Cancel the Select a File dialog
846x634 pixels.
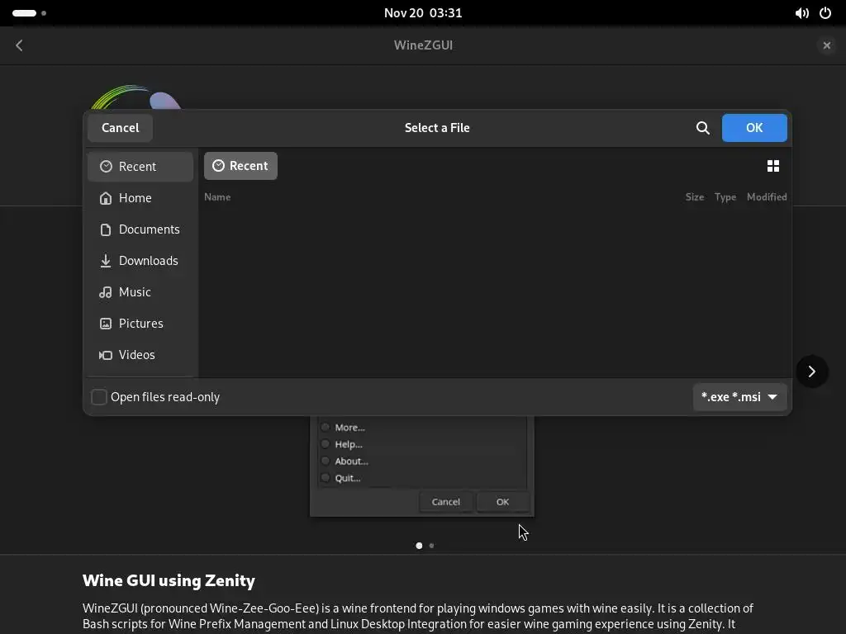coord(121,128)
